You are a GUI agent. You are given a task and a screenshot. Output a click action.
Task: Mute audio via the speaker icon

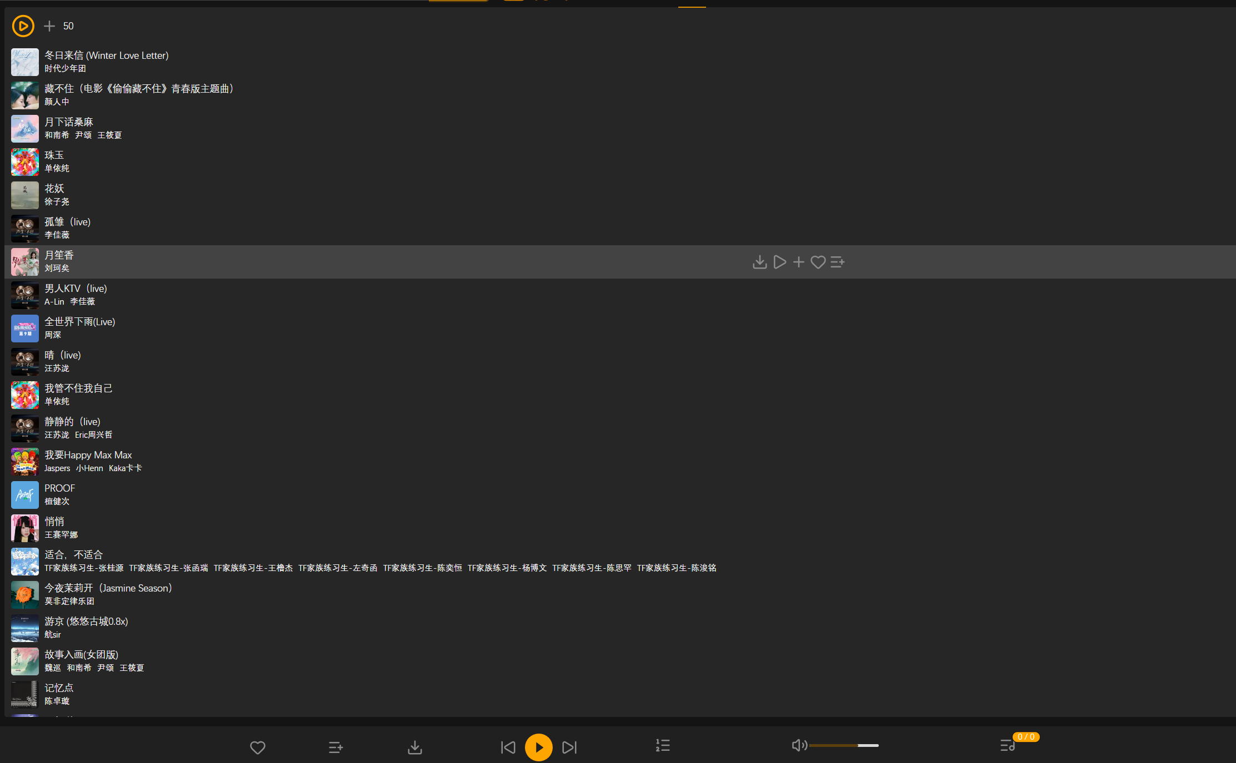799,745
